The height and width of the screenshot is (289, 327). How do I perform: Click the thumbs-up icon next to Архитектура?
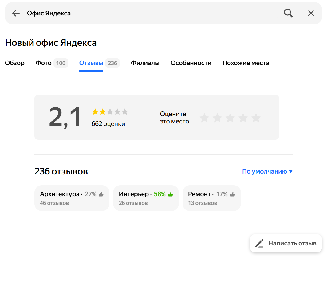point(101,194)
